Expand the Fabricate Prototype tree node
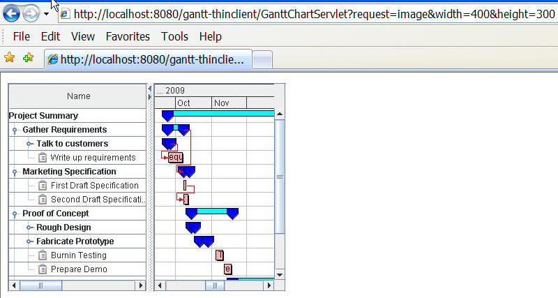The height and width of the screenshot is (298, 558). click(29, 241)
